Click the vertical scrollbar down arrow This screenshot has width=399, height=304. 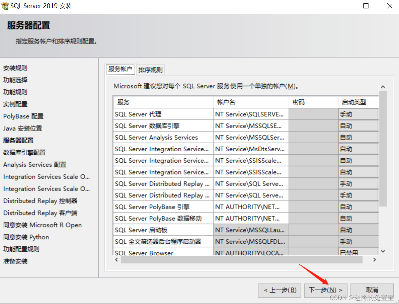click(x=383, y=251)
